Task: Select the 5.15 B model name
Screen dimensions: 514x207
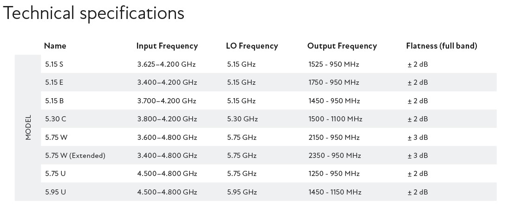Action: click(x=54, y=101)
